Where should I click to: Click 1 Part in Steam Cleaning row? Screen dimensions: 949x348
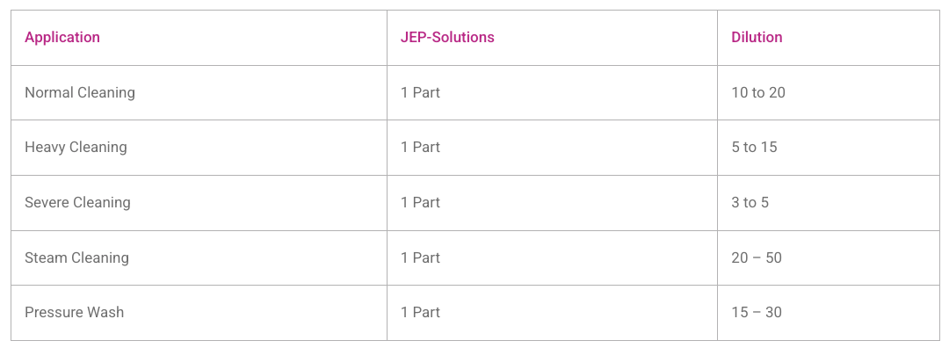tap(421, 257)
